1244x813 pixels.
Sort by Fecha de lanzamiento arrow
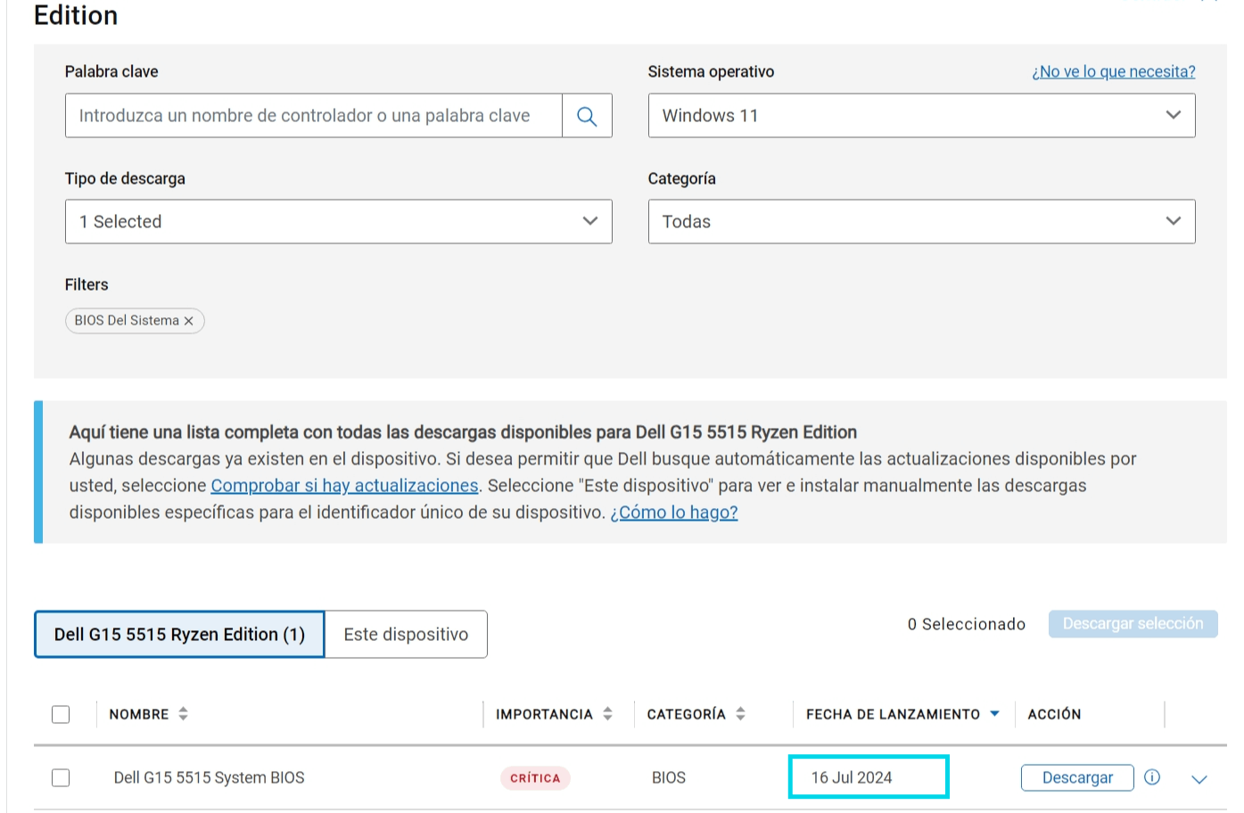pyautogui.click(x=994, y=714)
